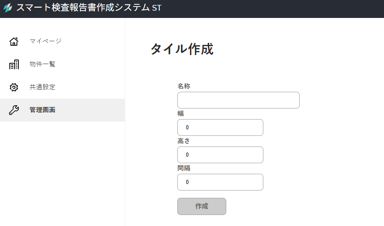Screen dimensions: 384x226
Task: Click the building icon in sidebar
Action: [x=14, y=64]
